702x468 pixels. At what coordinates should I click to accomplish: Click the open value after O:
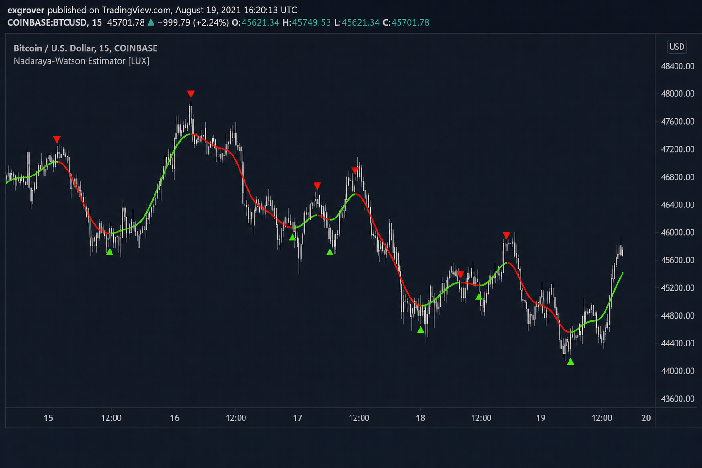pyautogui.click(x=260, y=22)
